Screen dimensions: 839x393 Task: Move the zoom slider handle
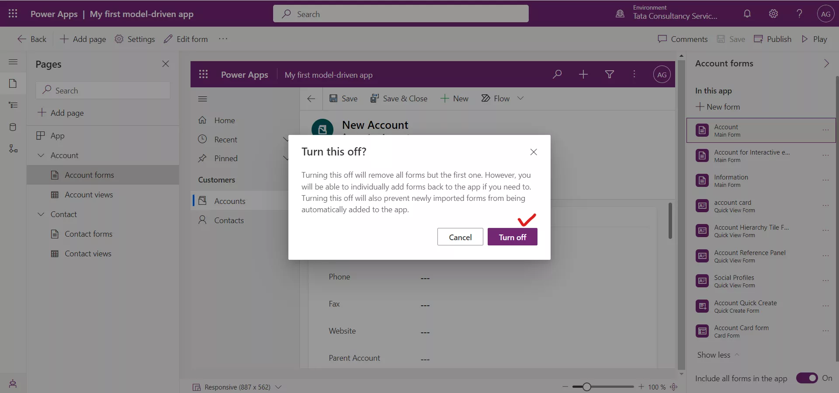point(586,387)
